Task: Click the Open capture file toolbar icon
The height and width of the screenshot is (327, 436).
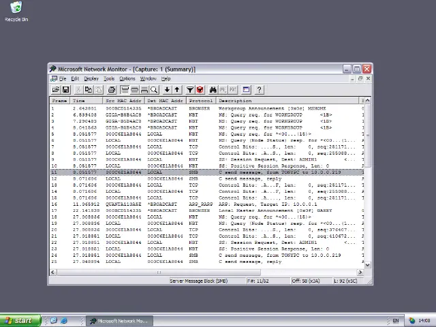Action: point(56,89)
